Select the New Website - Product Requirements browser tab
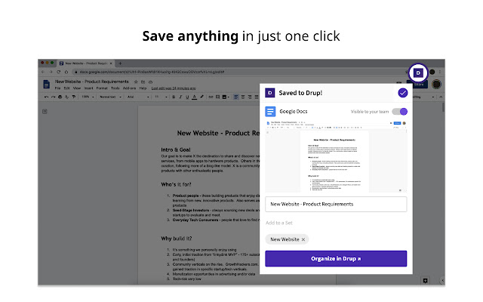 pyautogui.click(x=85, y=63)
